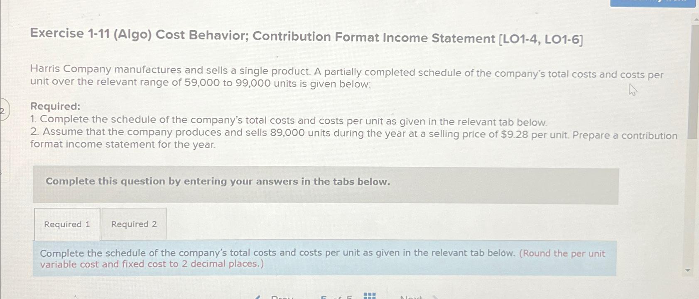699x299 pixels.
Task: Click the Exercise 1-11 title heading
Action: tap(307, 38)
